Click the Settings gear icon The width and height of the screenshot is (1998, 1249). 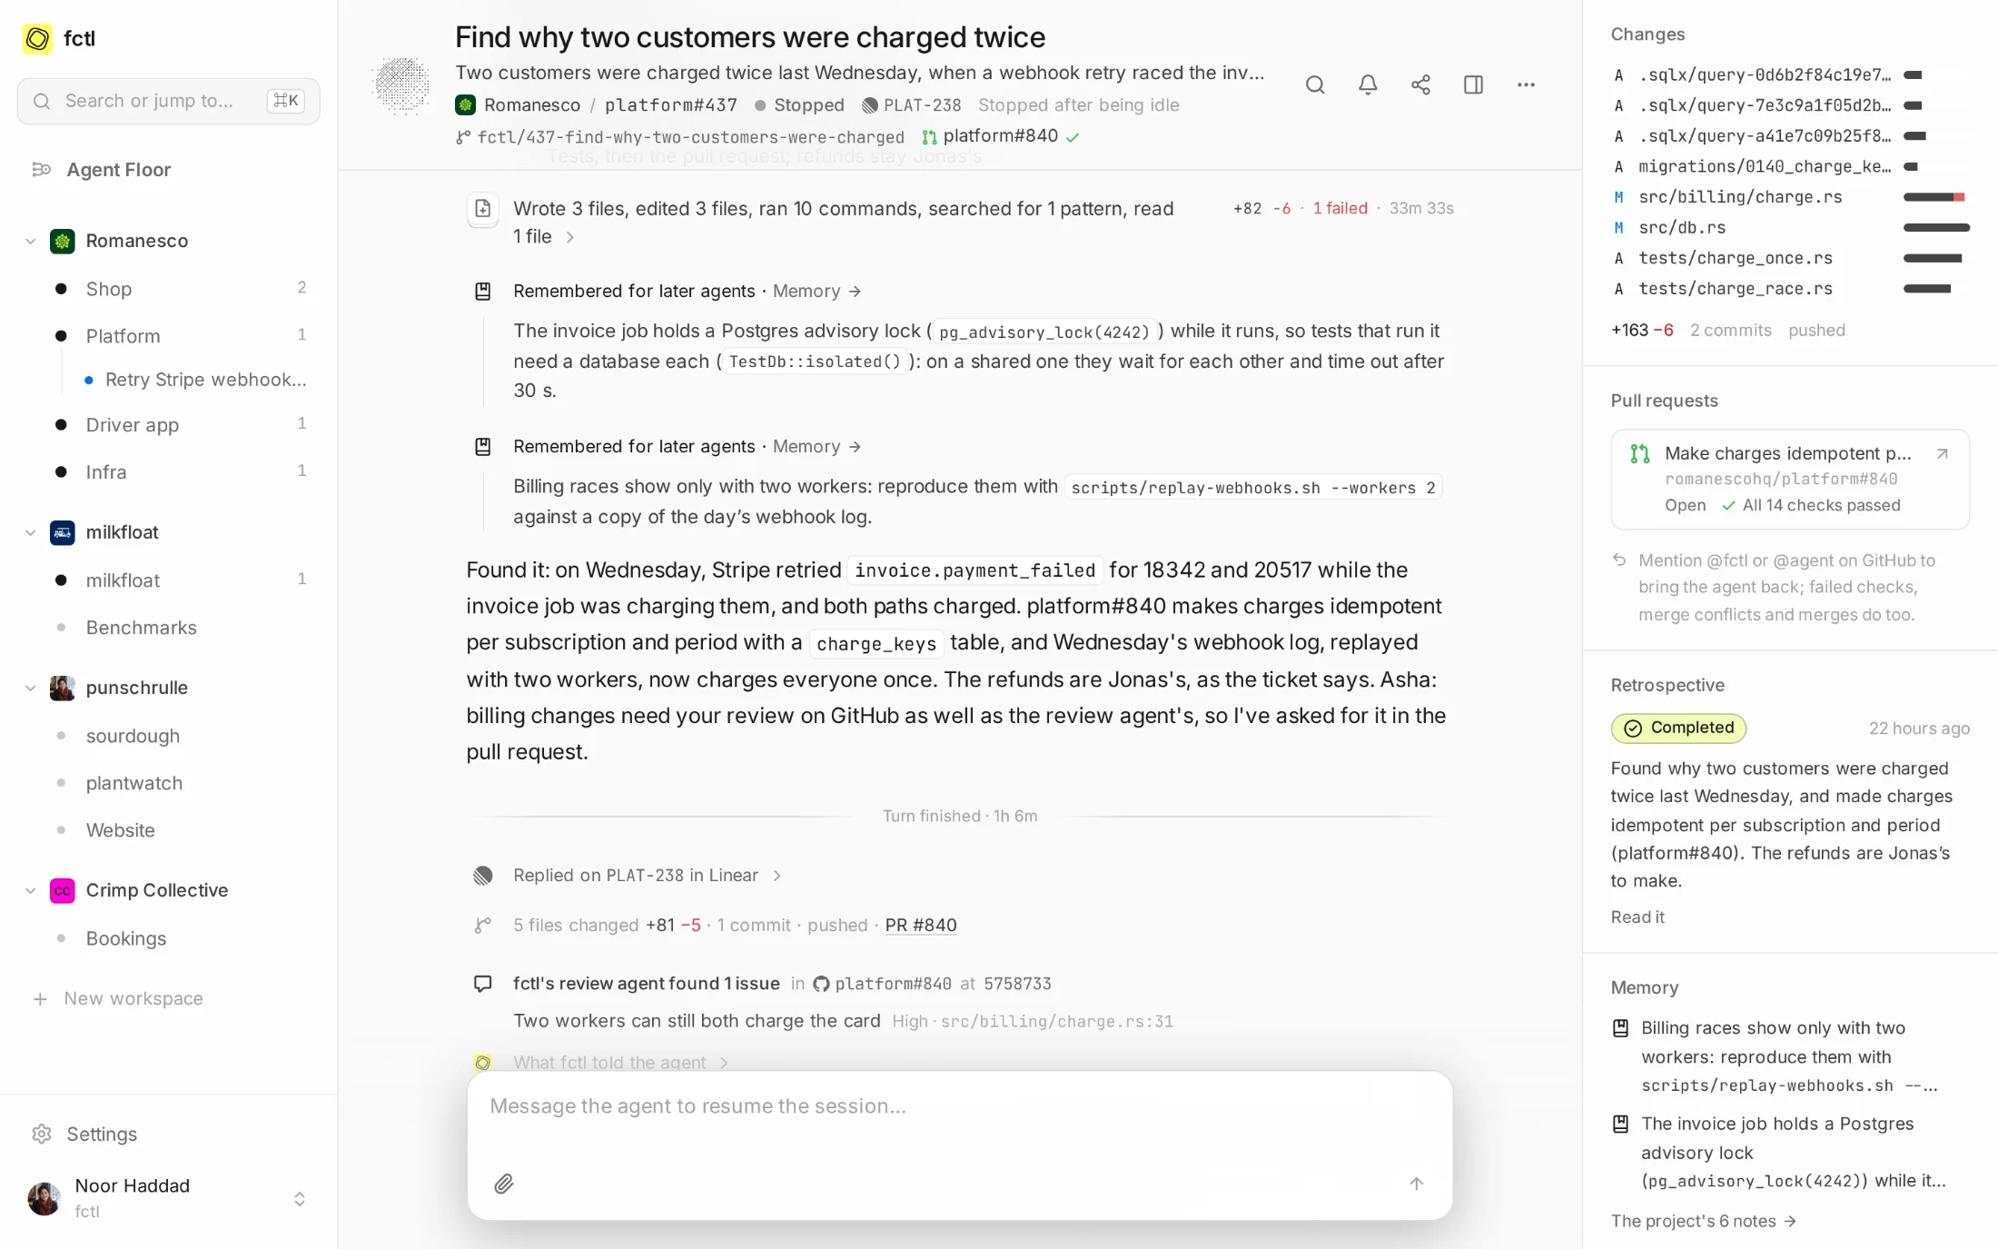pyautogui.click(x=41, y=1134)
